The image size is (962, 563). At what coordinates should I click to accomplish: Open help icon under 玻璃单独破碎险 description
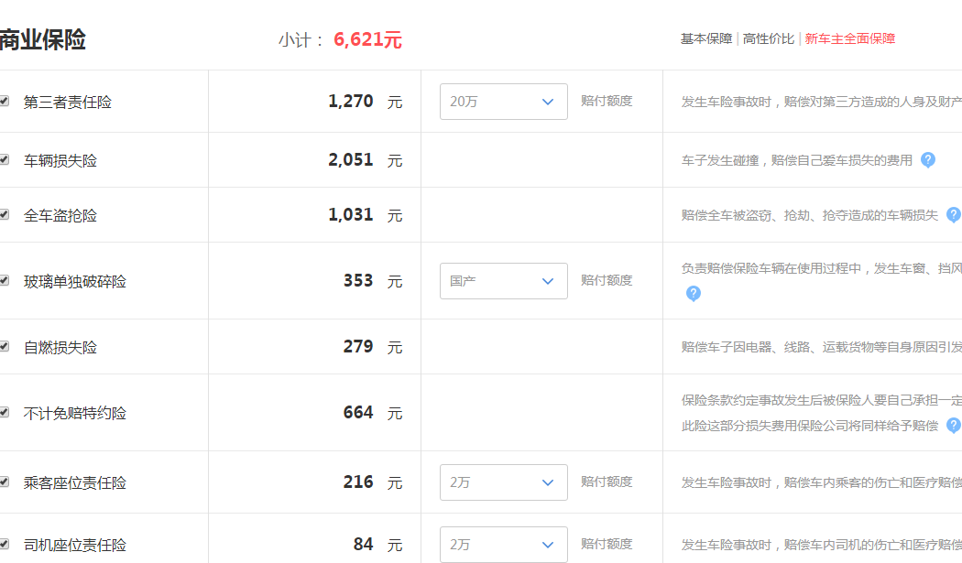pos(693,293)
